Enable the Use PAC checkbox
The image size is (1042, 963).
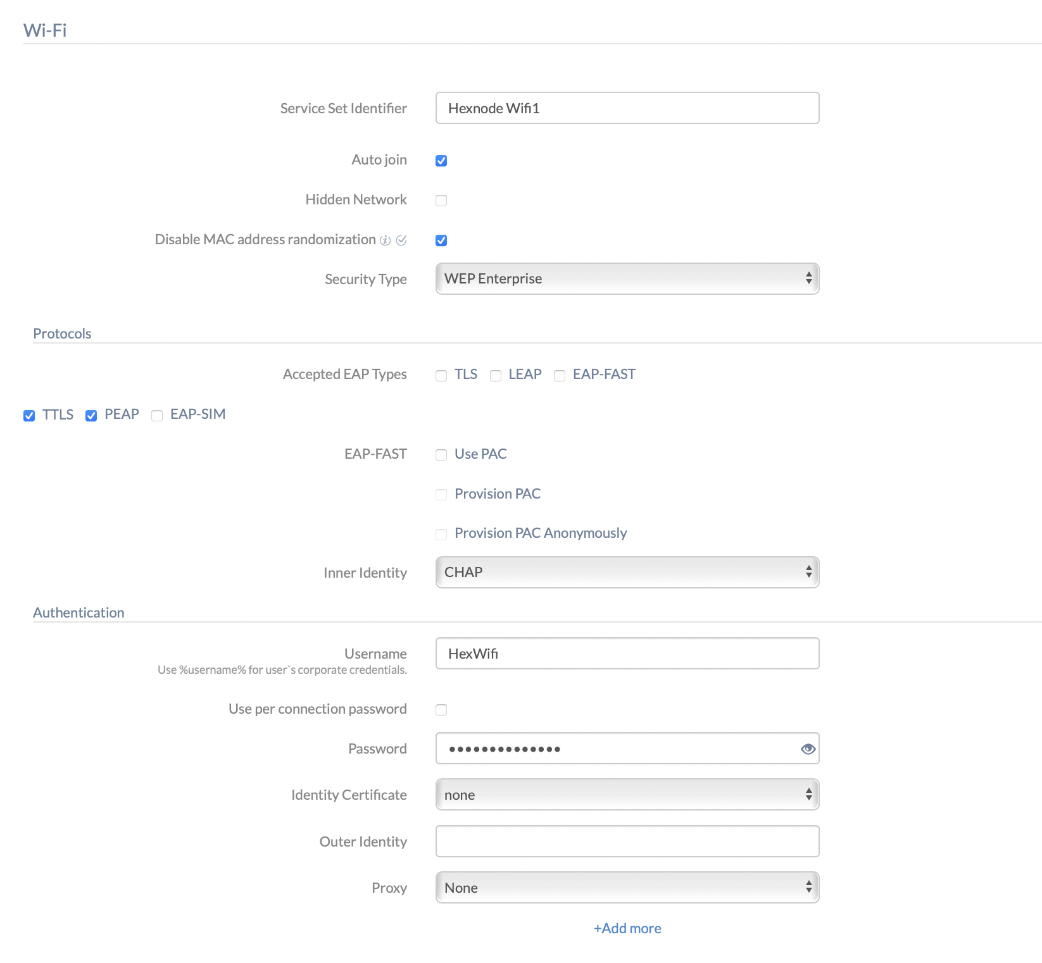tap(441, 455)
